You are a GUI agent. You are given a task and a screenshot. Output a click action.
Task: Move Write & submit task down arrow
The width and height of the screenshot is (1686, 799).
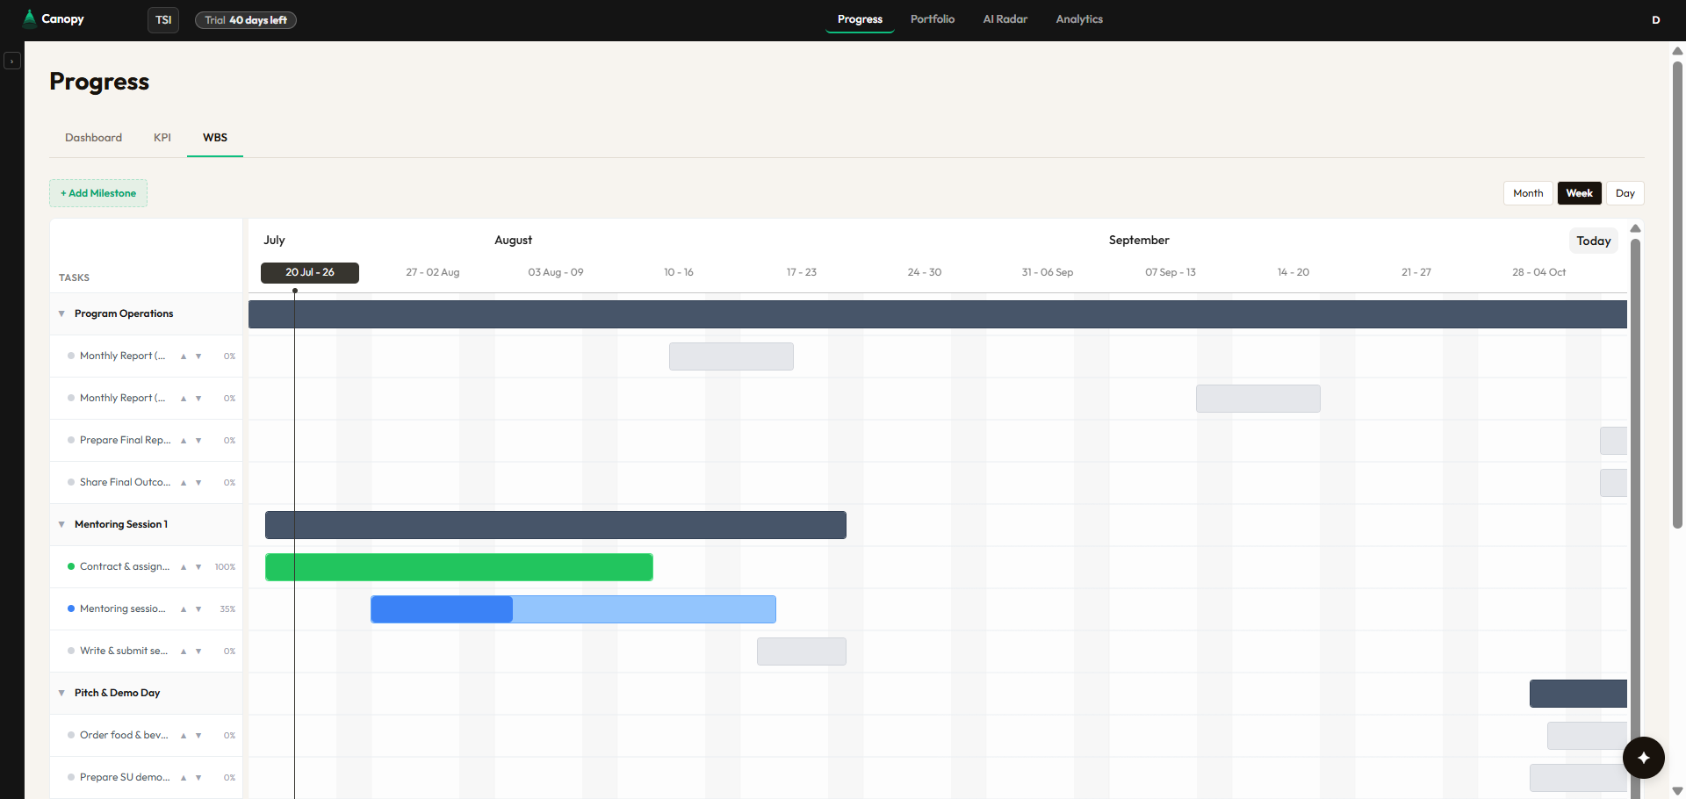[x=198, y=651]
